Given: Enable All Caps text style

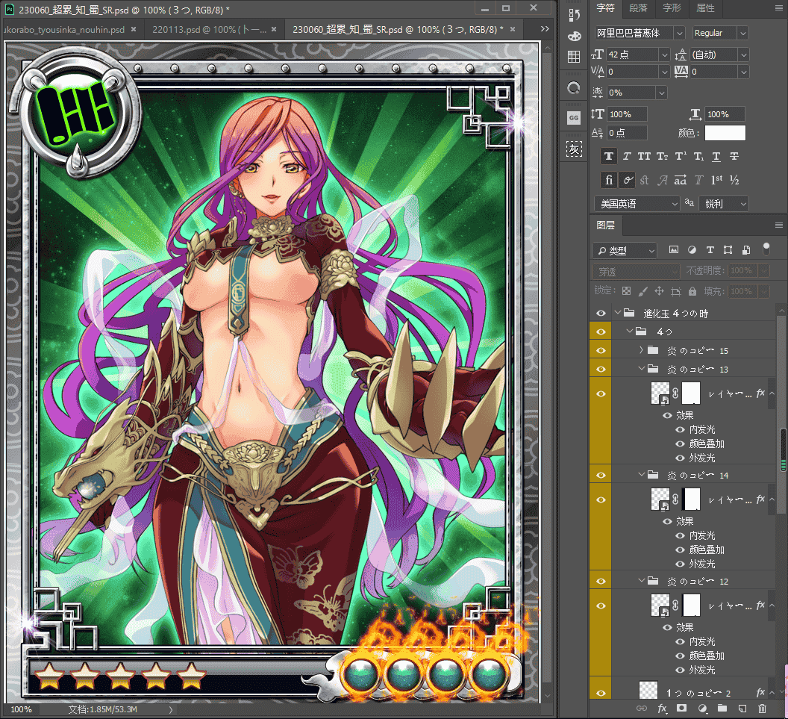Looking at the screenshot, I should (644, 156).
